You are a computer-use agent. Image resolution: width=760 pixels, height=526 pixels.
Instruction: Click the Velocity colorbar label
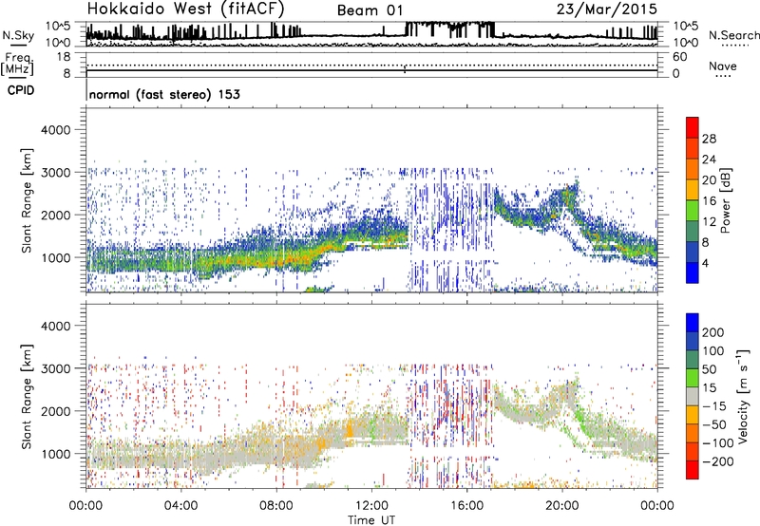743,396
